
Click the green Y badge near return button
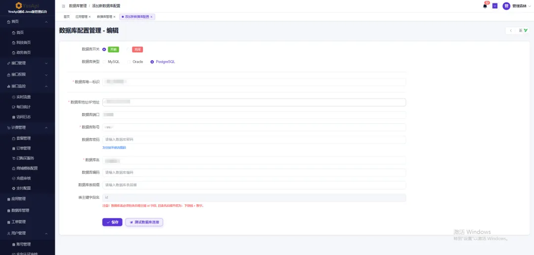click(526, 31)
